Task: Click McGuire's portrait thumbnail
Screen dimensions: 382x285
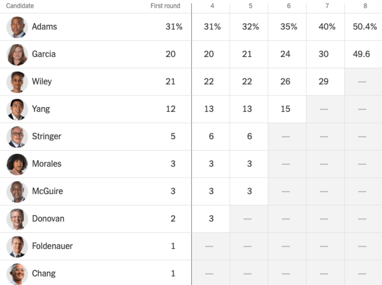Action: [x=17, y=191]
